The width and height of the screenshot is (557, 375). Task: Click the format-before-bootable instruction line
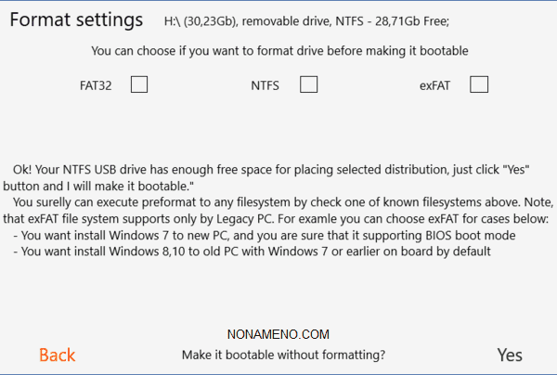click(x=279, y=50)
